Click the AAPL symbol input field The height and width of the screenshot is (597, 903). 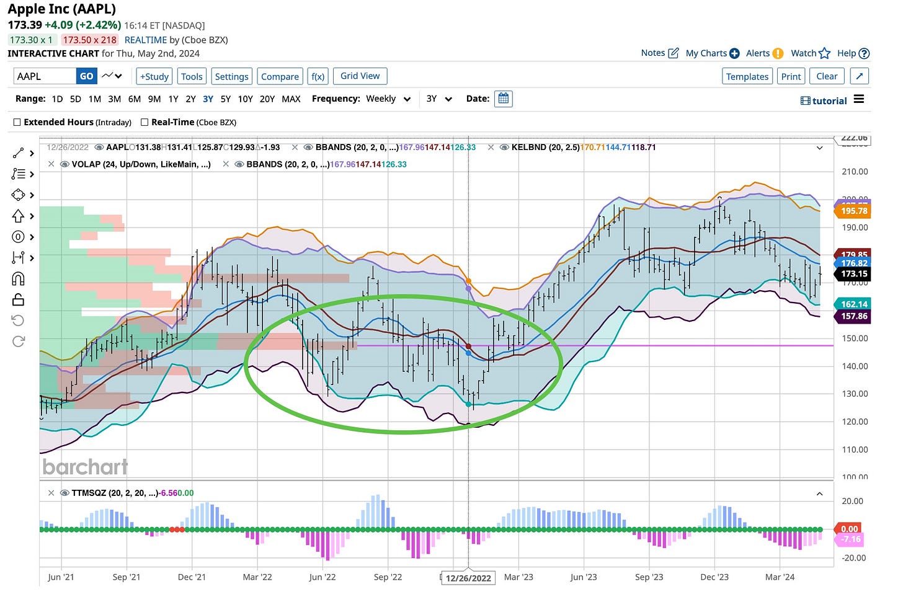click(45, 76)
